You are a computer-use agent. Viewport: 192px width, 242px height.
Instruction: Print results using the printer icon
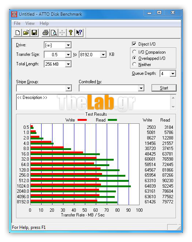(x=46, y=33)
